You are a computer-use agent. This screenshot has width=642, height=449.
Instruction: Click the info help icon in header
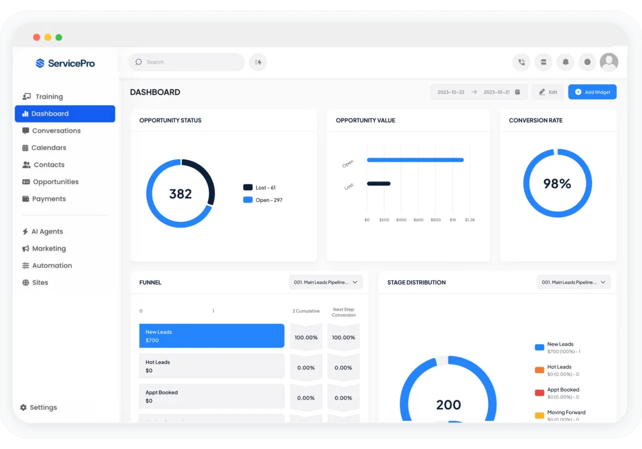click(587, 62)
